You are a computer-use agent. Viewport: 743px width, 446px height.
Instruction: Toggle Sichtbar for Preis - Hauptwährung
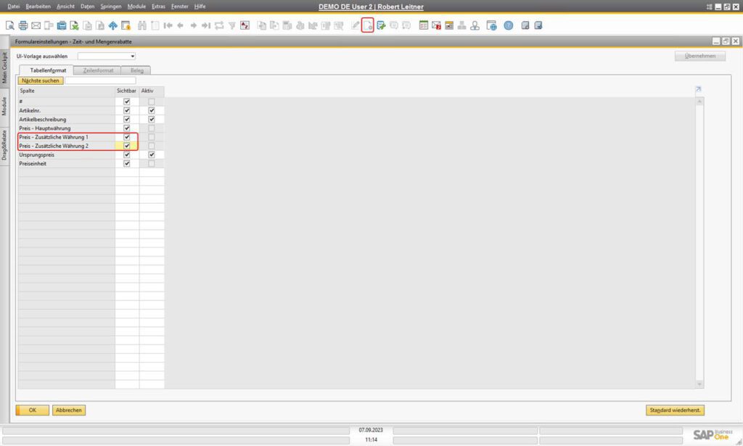pos(126,128)
